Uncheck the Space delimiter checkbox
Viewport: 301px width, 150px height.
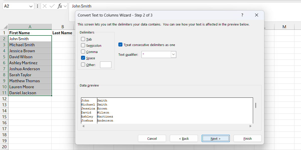(83, 58)
